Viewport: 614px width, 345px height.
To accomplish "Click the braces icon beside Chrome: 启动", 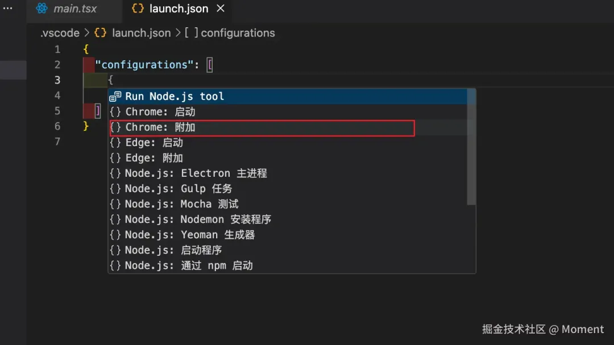I will pyautogui.click(x=115, y=112).
